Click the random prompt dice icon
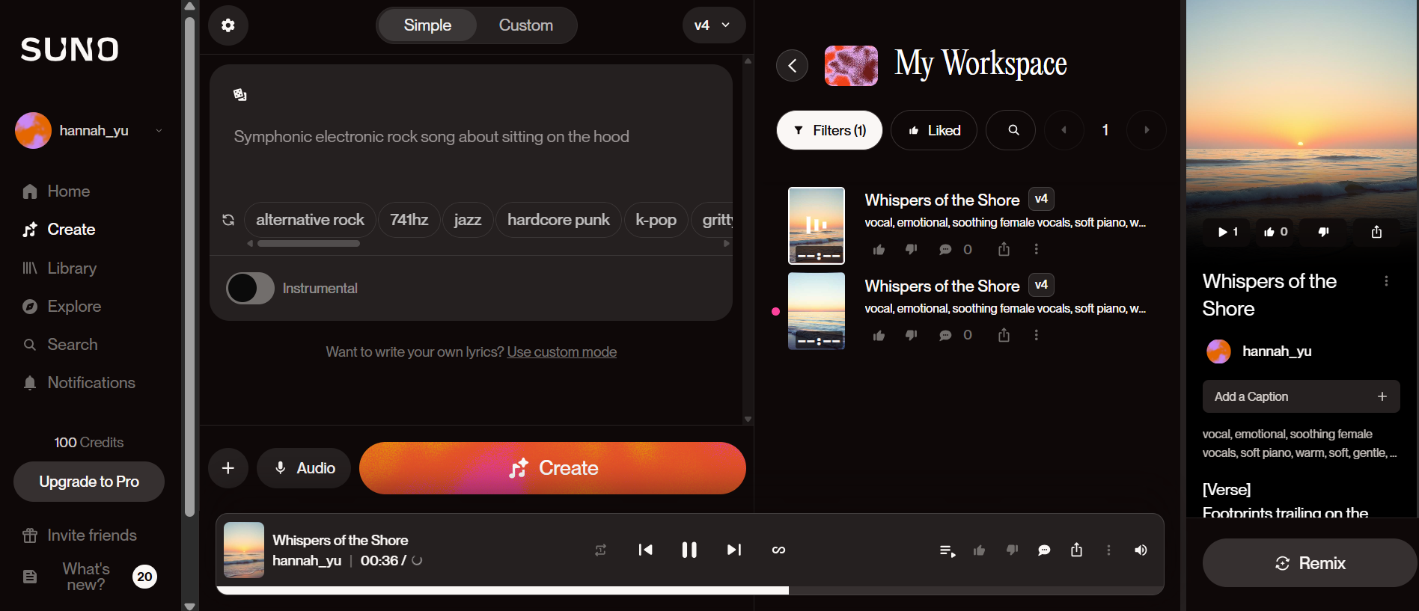The image size is (1419, 611). [239, 95]
